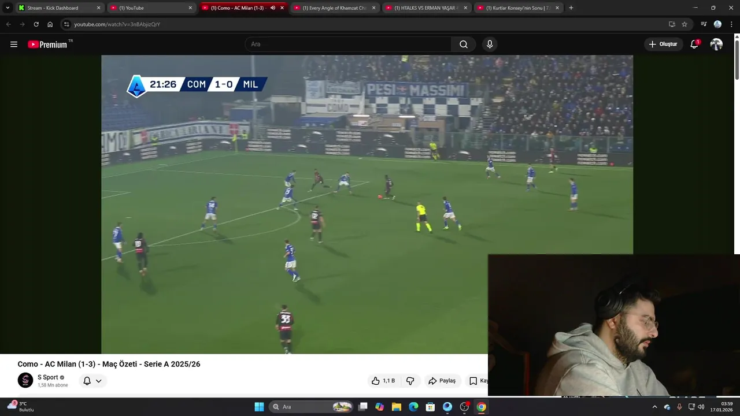
Task: Show hidden system tray icons chevron
Action: [x=654, y=407]
